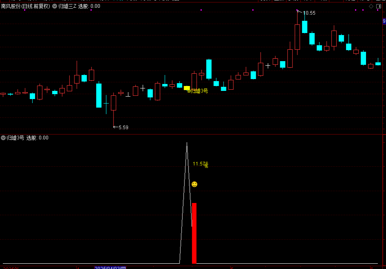Screen dimensions: 386x269
Task: Open the 归墟三Z indicator dropdown arrow
Action: (55, 6)
